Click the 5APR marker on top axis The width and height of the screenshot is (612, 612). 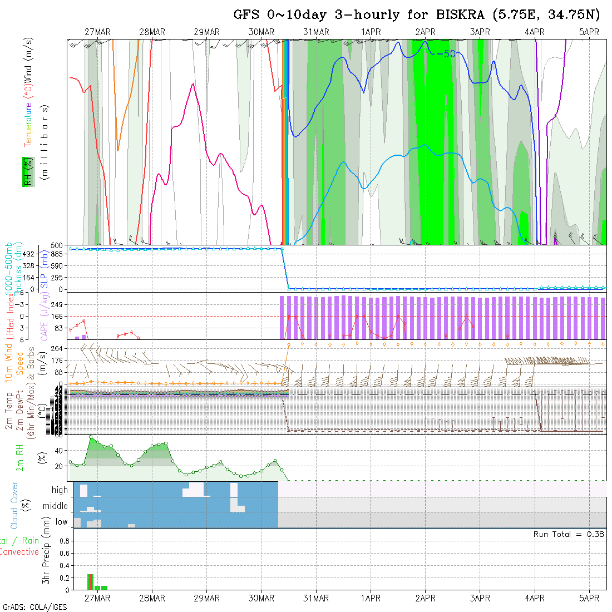coord(589,32)
